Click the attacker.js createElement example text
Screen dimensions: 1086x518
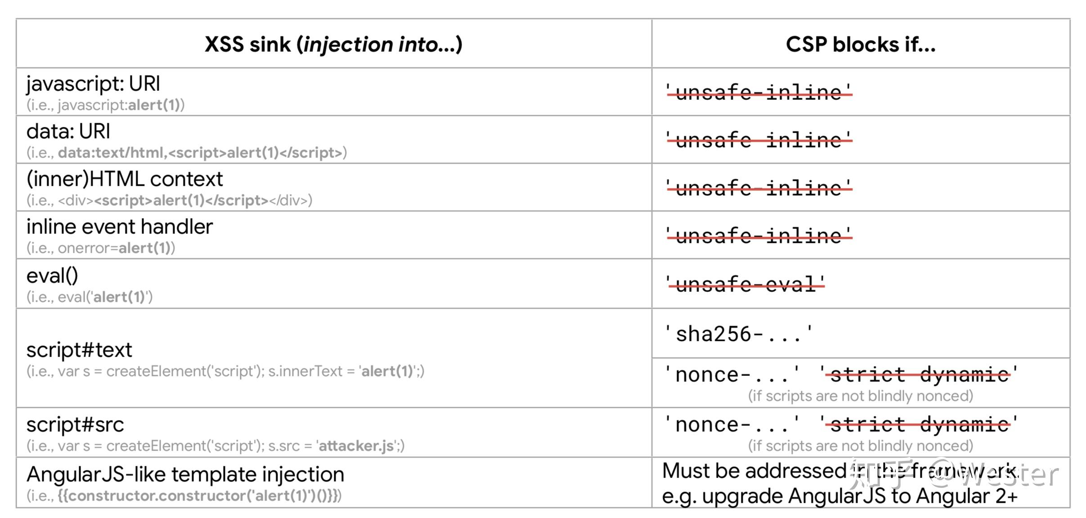tap(215, 446)
